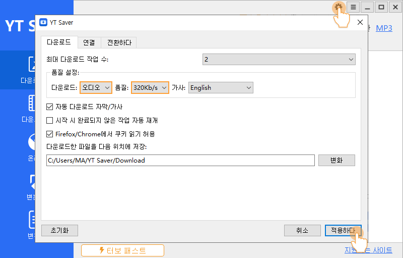Close the main YT Saver window
This screenshot has width=403, height=258.
click(x=395, y=7)
